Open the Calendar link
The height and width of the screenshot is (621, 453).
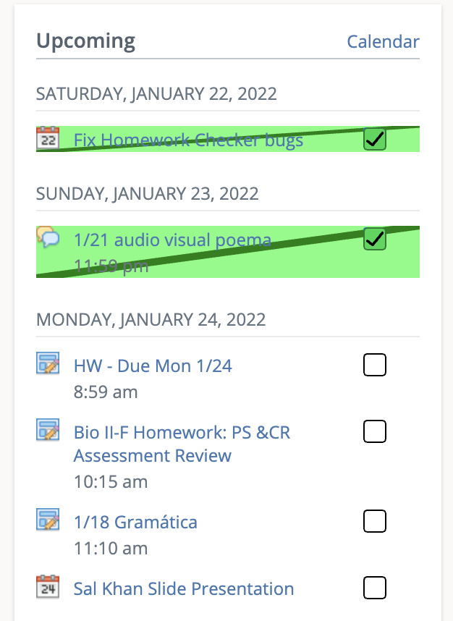click(383, 41)
